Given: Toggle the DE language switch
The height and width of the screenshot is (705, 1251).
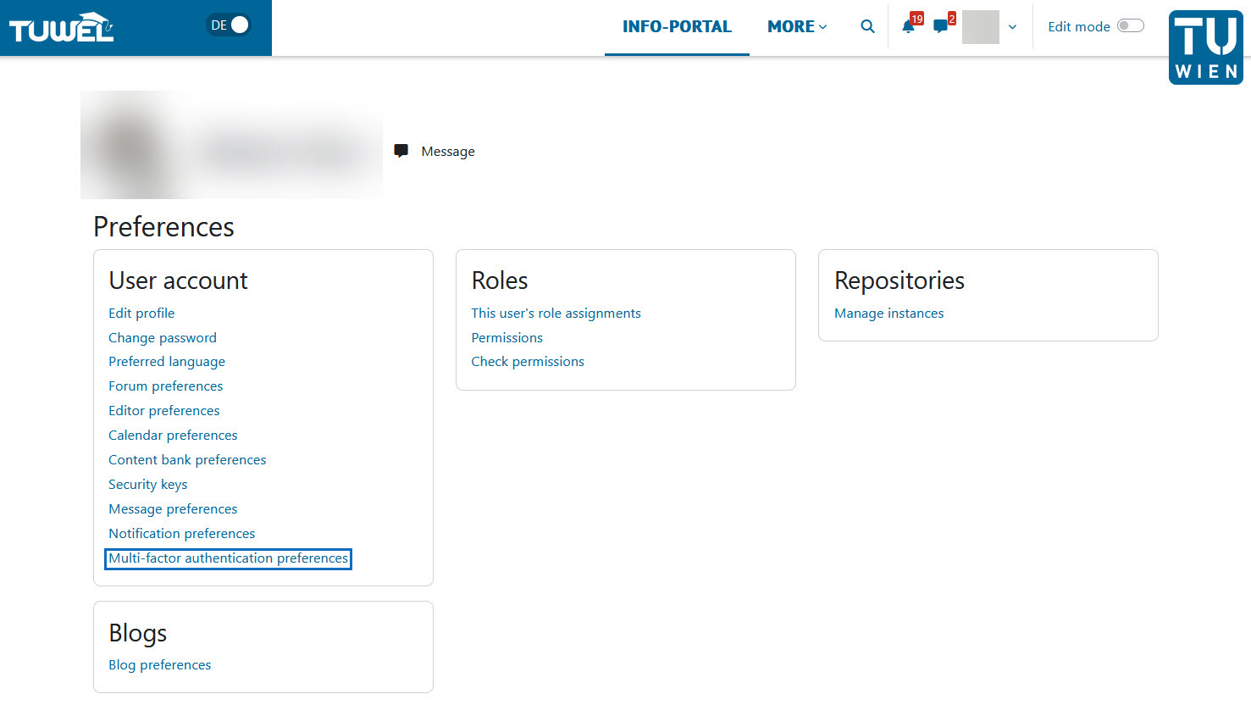Looking at the screenshot, I should pyautogui.click(x=230, y=25).
